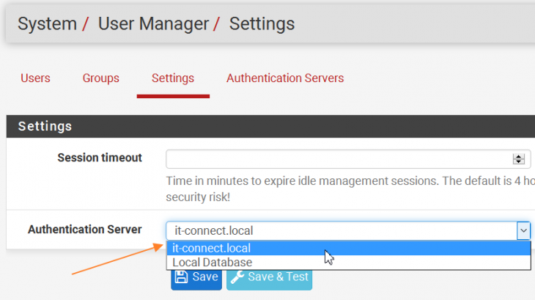The image size is (535, 300).
Task: Choose it-connect.local from the dropdown list
Action: [x=348, y=248]
